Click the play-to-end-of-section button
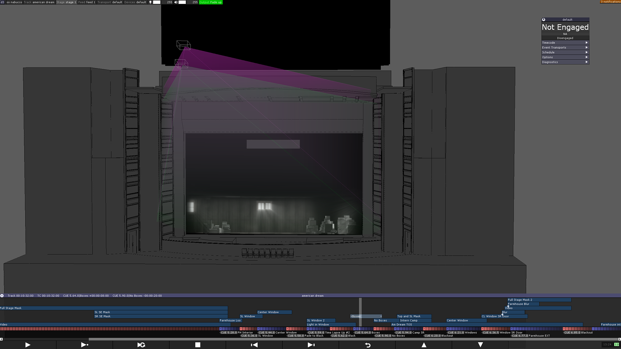 coord(84,345)
